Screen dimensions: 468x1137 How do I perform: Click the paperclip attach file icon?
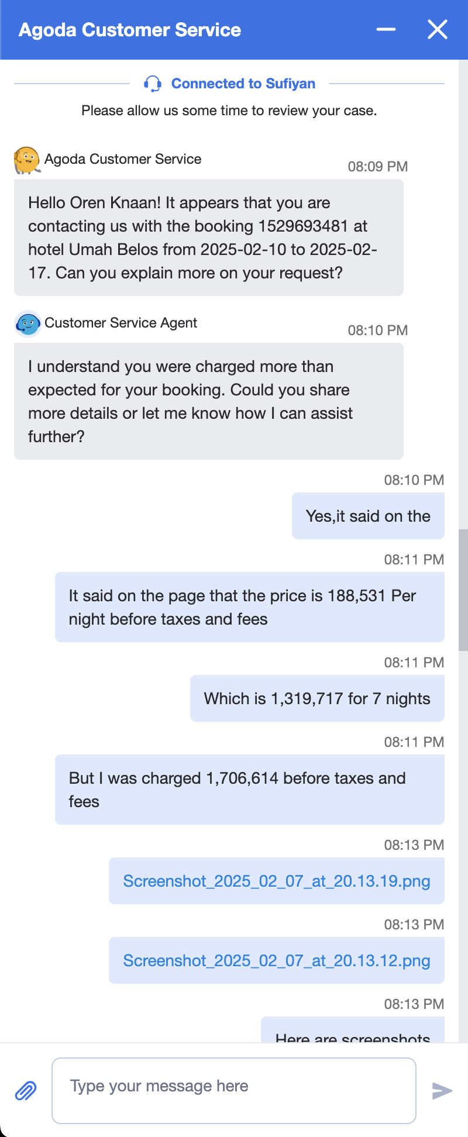tap(26, 1091)
